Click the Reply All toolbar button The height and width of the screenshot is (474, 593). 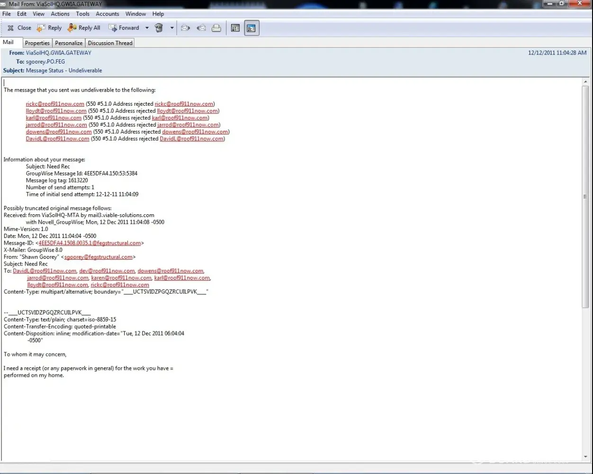pyautogui.click(x=84, y=28)
